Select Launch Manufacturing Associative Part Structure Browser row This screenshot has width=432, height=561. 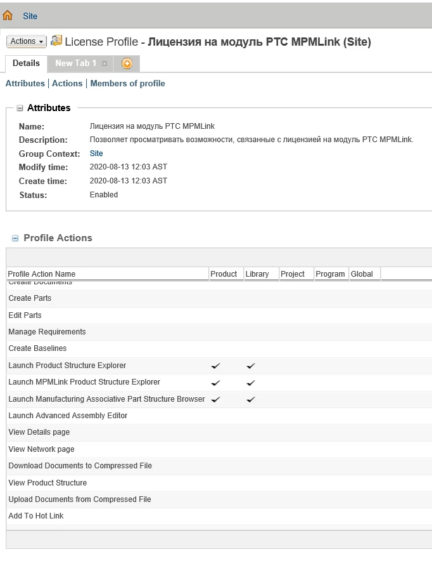tap(219, 399)
